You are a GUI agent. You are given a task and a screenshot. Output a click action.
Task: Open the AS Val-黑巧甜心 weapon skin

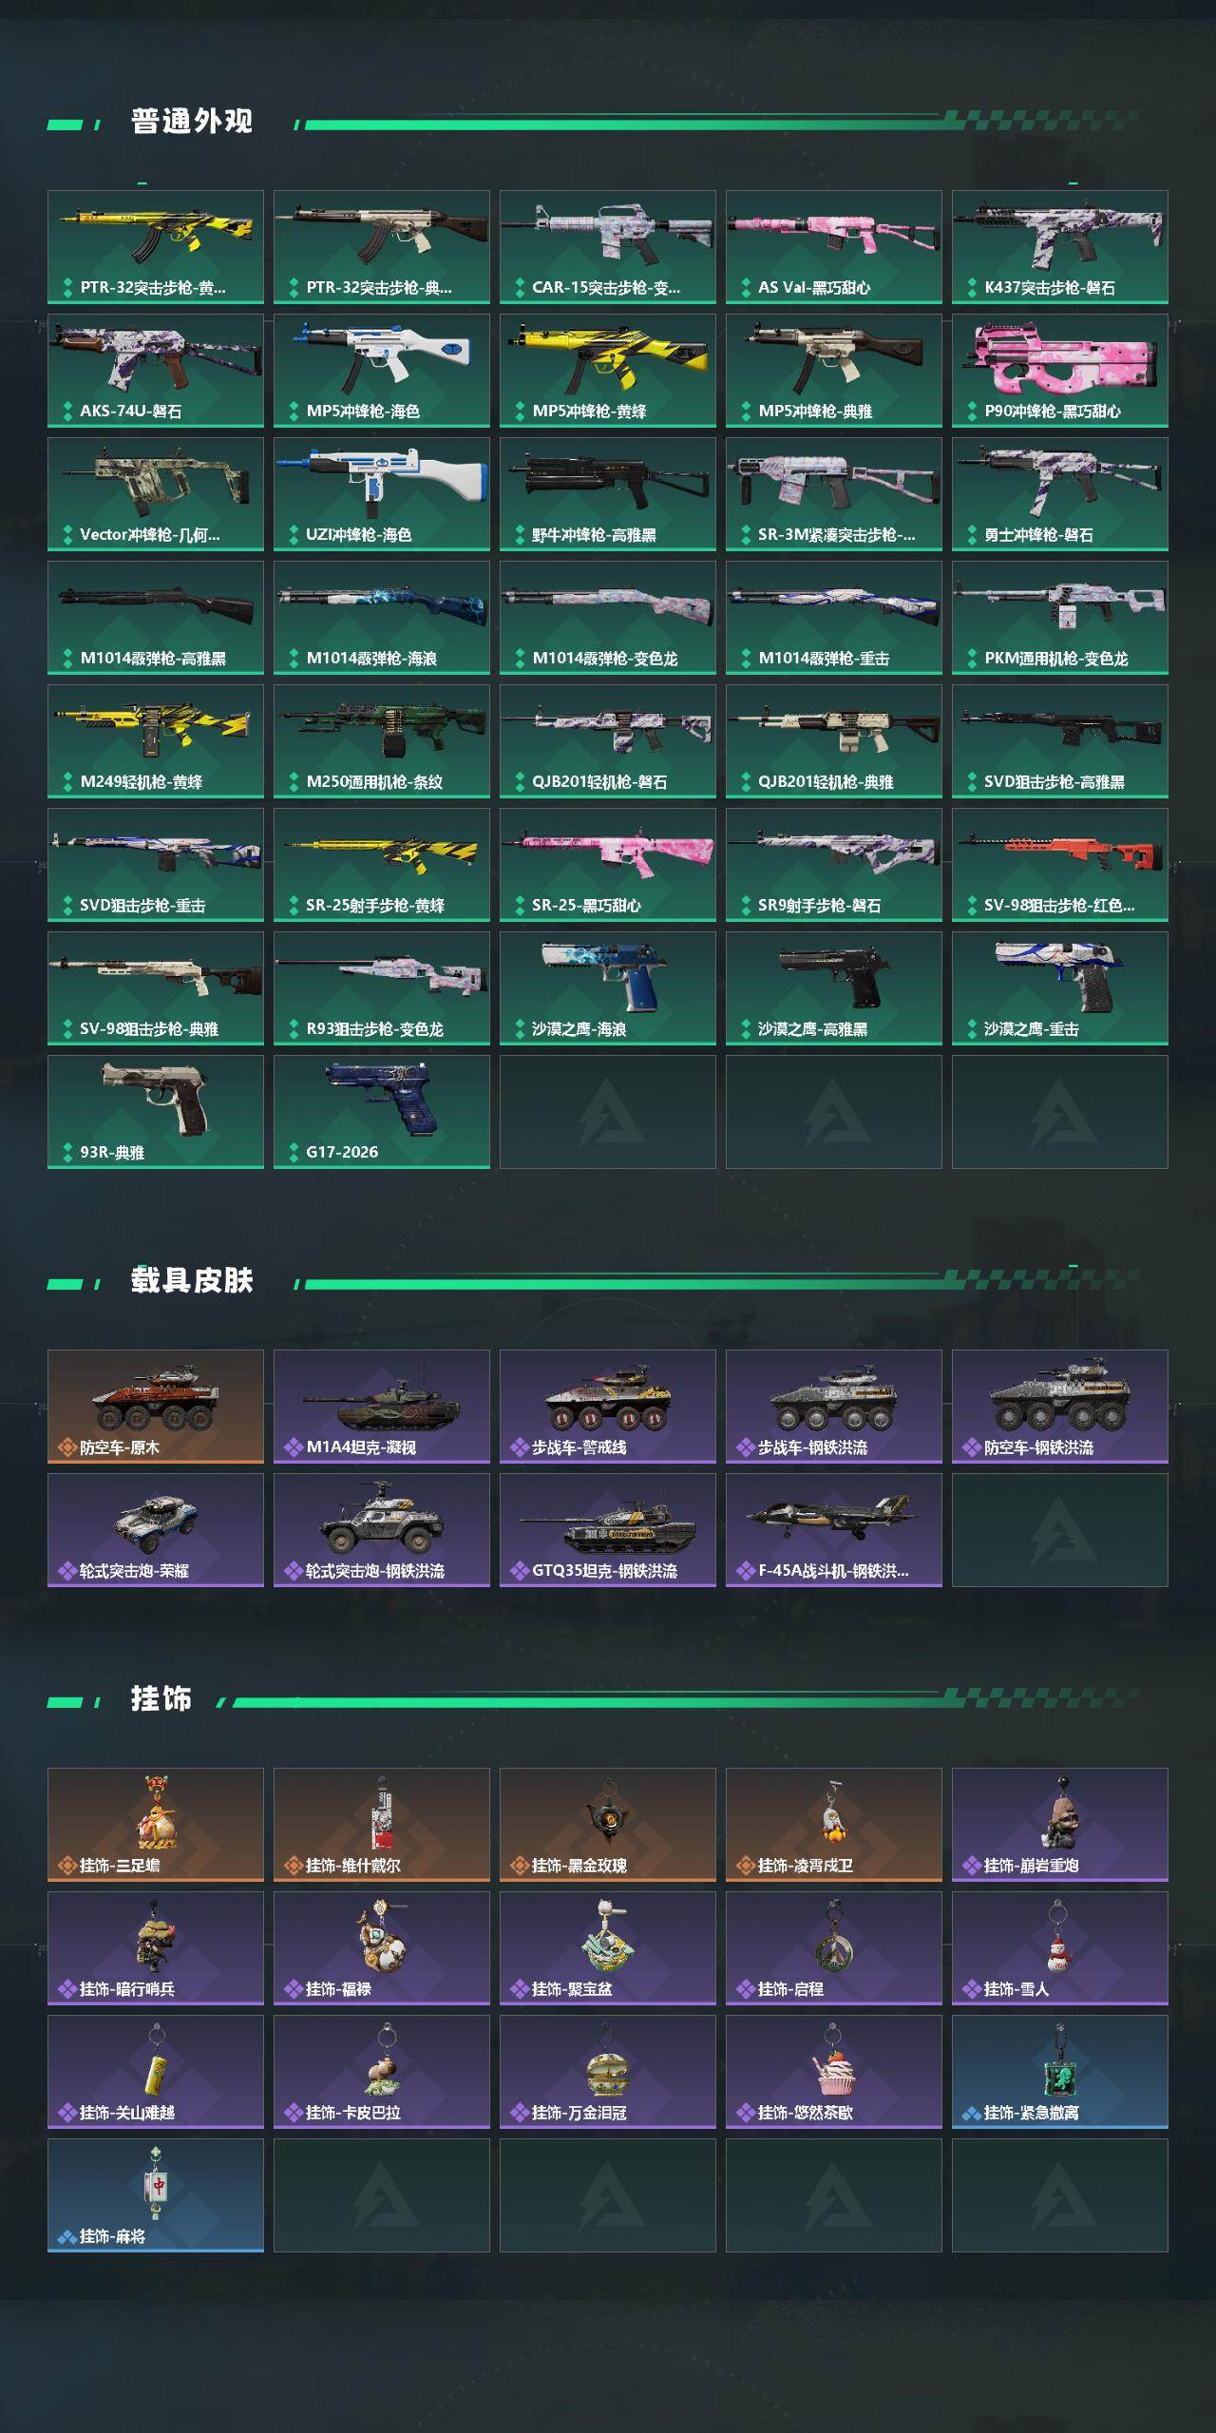834,247
